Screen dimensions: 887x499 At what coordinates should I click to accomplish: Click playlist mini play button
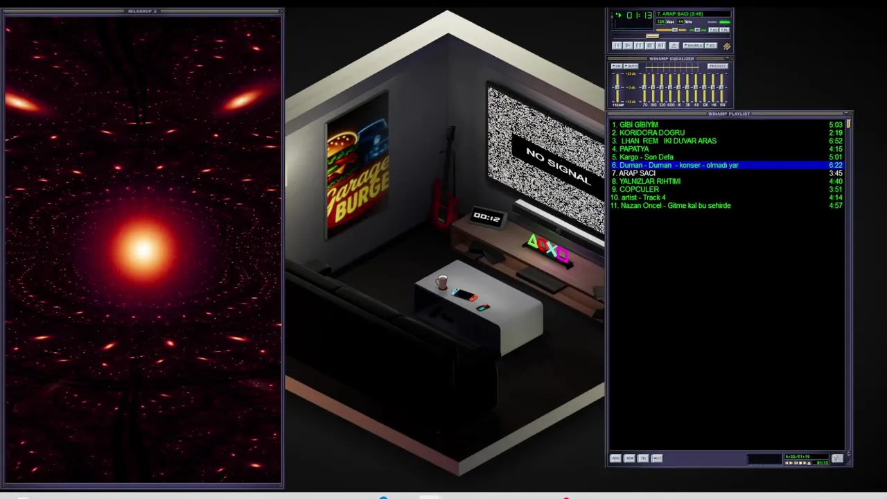pyautogui.click(x=791, y=463)
